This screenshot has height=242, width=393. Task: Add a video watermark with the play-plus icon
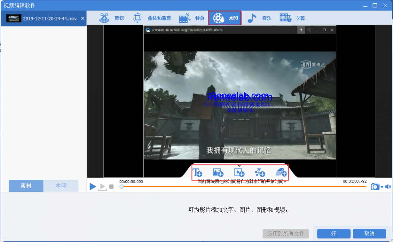tap(239, 172)
